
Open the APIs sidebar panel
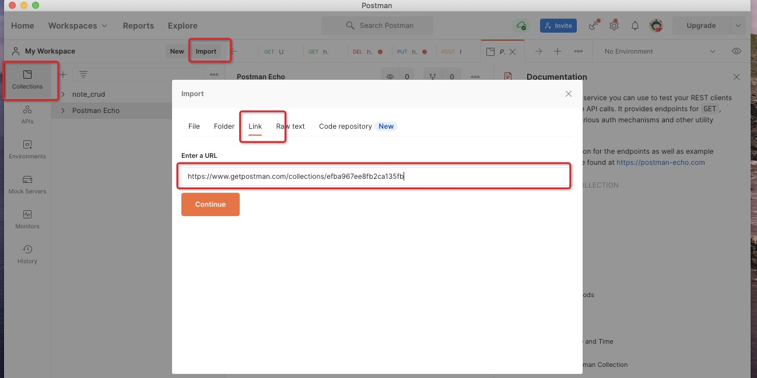coord(27,115)
